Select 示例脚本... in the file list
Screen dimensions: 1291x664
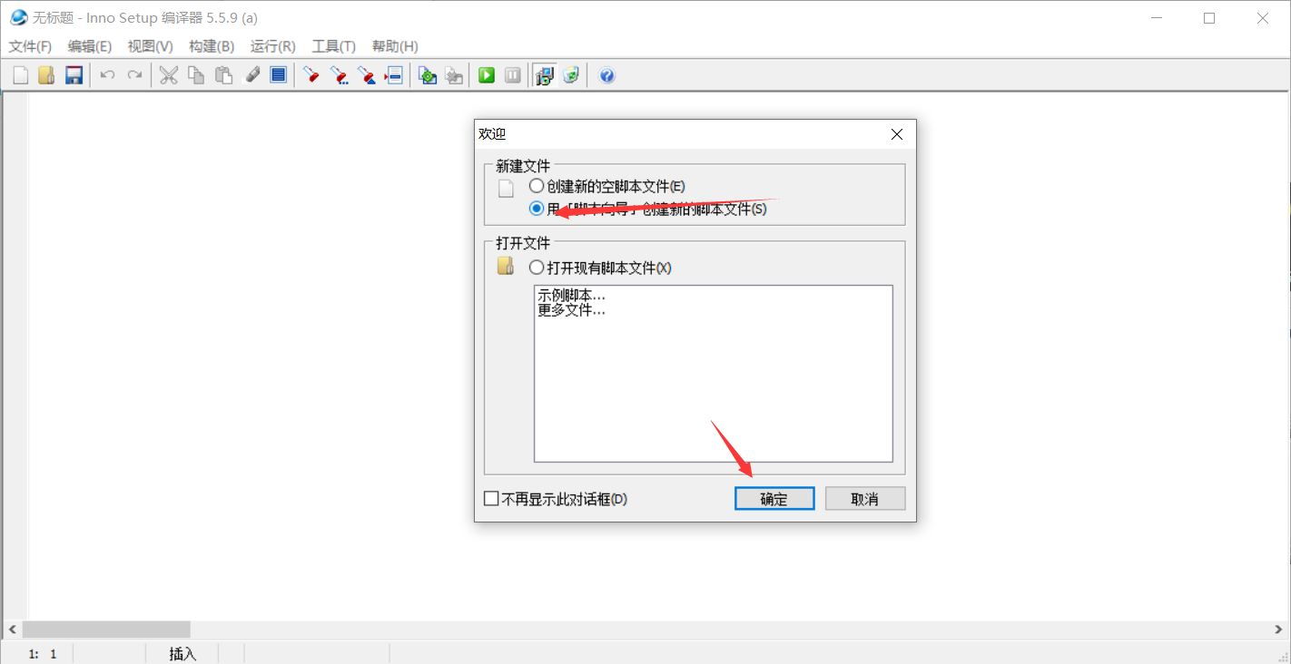pos(572,295)
